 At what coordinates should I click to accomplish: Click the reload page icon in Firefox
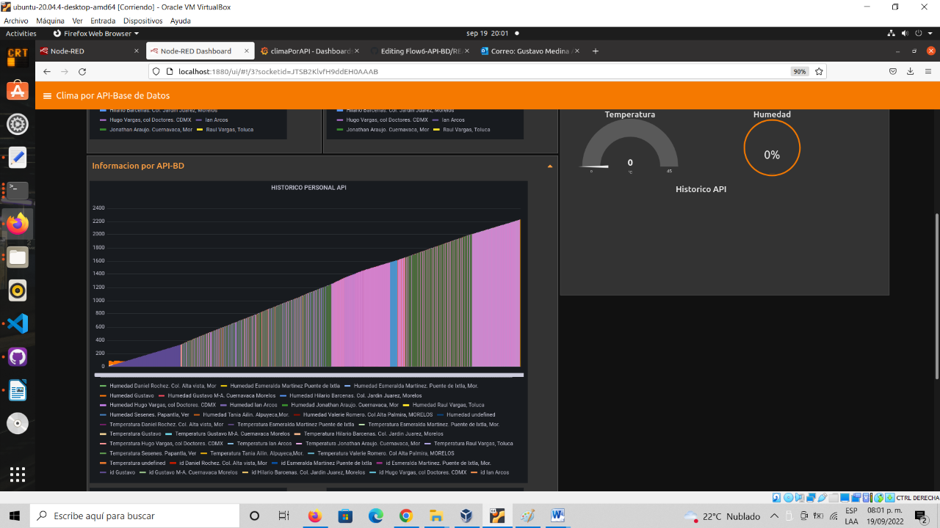pyautogui.click(x=82, y=71)
